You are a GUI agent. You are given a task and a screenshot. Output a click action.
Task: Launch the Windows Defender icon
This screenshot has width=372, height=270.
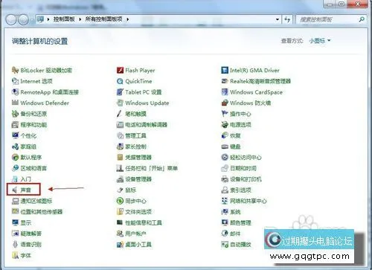[15, 103]
